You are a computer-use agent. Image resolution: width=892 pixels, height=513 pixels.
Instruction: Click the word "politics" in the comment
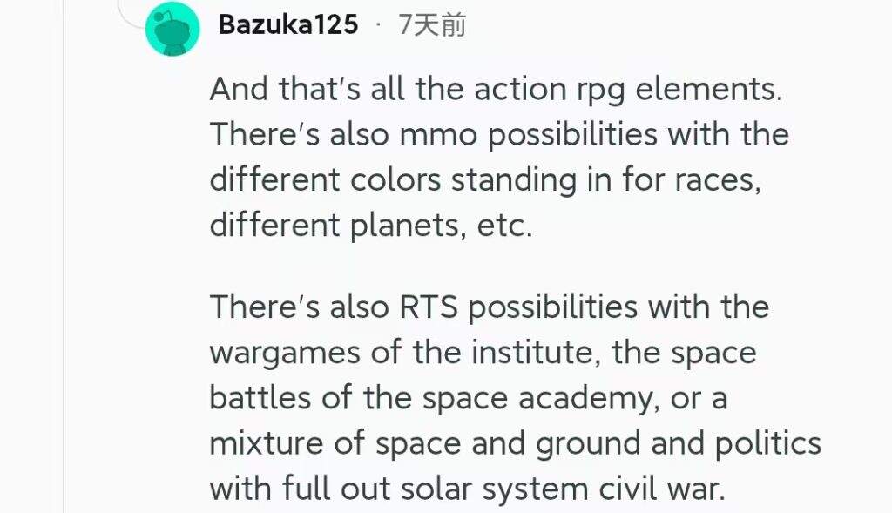coord(767,443)
